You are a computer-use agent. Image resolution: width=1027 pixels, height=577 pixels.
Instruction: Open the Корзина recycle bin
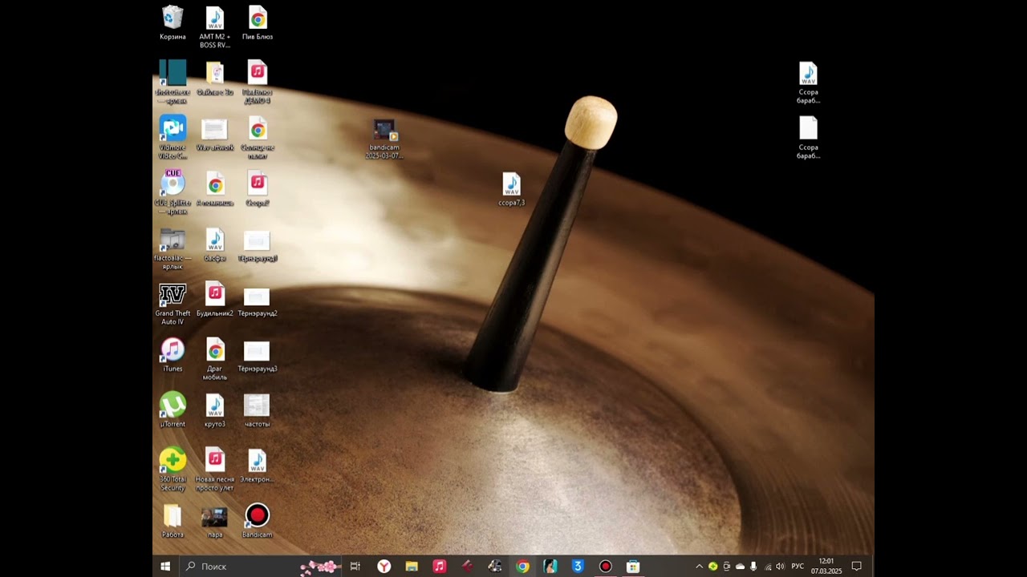coord(173,22)
